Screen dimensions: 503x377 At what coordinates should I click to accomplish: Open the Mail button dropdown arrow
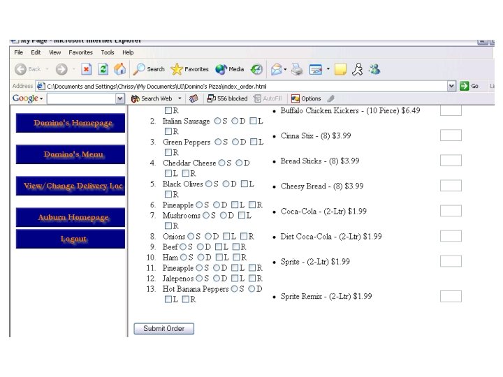tap(285, 69)
